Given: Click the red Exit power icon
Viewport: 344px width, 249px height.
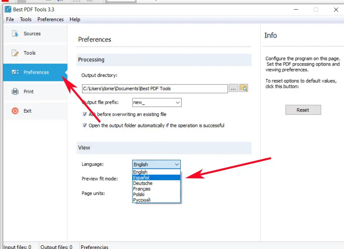Looking at the screenshot, I should [x=15, y=111].
